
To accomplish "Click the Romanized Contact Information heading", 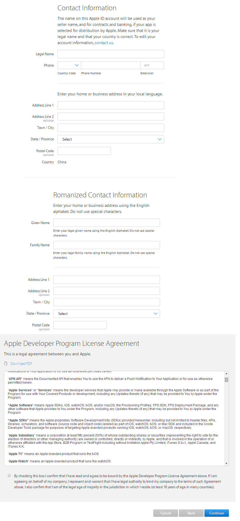I will (100, 195).
